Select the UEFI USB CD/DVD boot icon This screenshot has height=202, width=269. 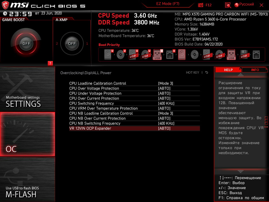click(146, 54)
